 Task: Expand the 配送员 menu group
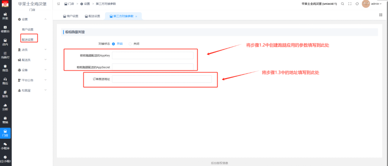(32, 60)
